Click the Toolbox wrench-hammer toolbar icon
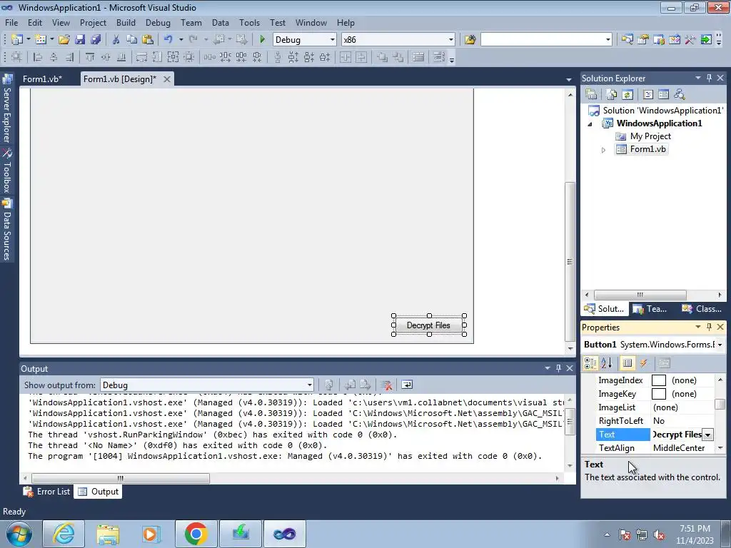Screen dimensions: 731x548 (x=690, y=40)
